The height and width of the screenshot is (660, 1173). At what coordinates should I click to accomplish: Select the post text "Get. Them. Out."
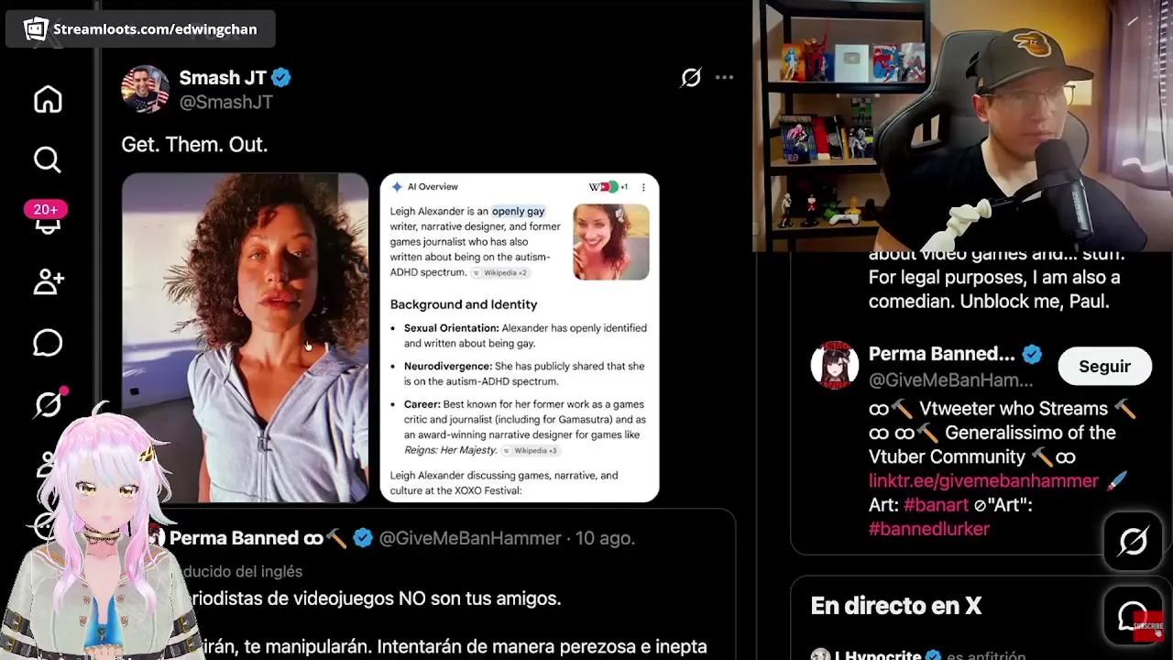click(194, 144)
